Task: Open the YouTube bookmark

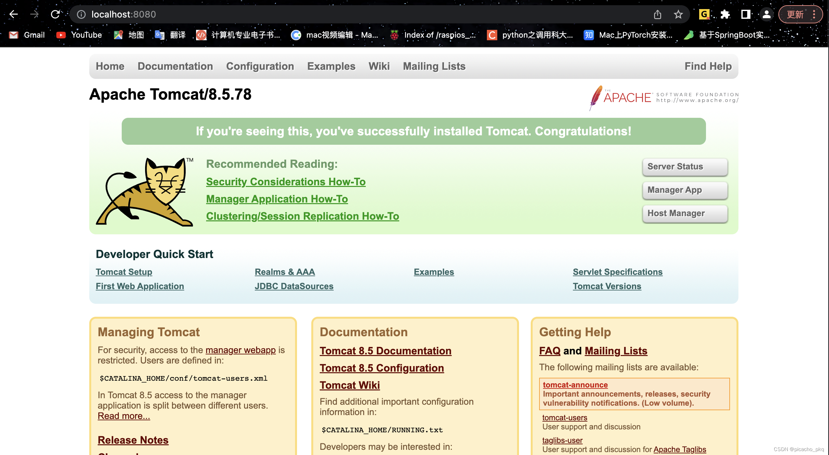Action: click(x=79, y=35)
